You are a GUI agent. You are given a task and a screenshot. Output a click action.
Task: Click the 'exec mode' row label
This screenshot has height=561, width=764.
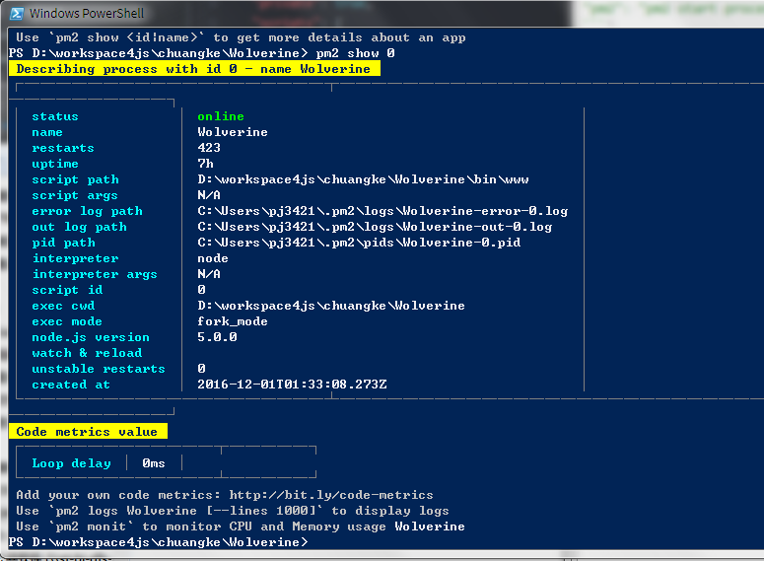coord(67,321)
